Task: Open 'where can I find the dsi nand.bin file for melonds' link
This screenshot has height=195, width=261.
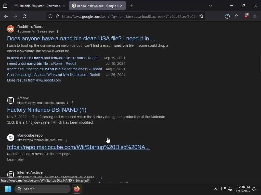Action: pyautogui.click(x=55, y=69)
